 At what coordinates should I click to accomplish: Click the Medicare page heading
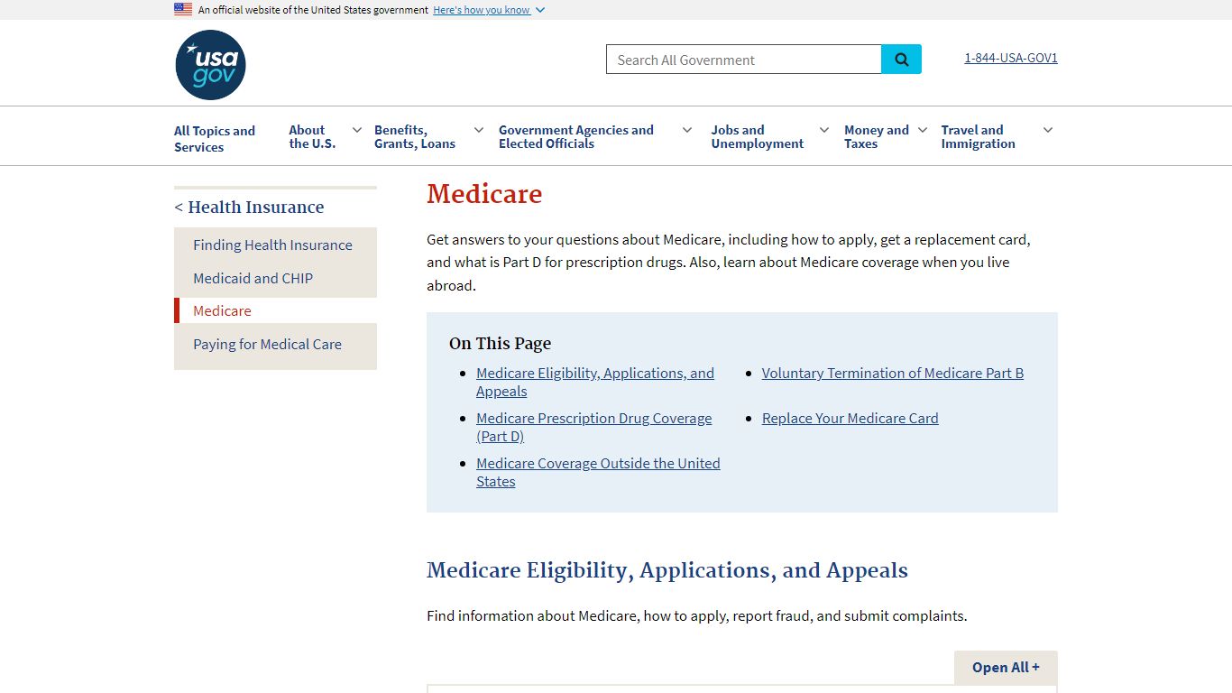click(x=484, y=194)
